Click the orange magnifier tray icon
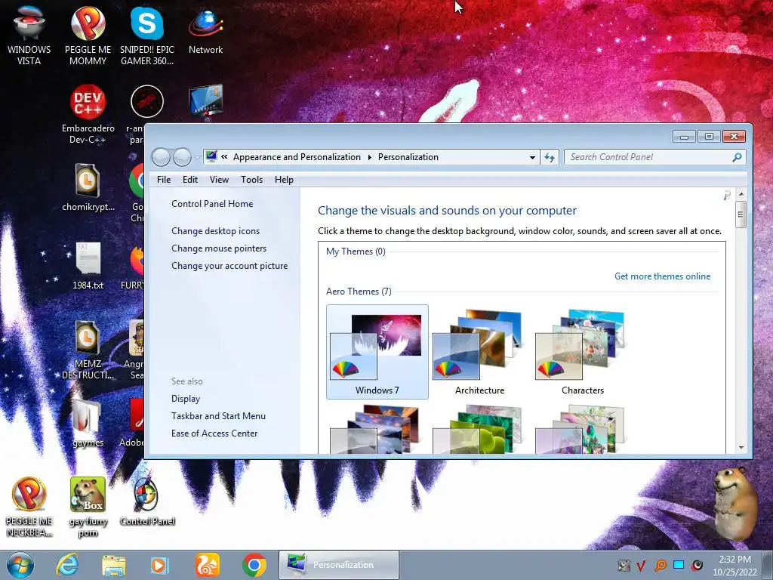 (660, 565)
